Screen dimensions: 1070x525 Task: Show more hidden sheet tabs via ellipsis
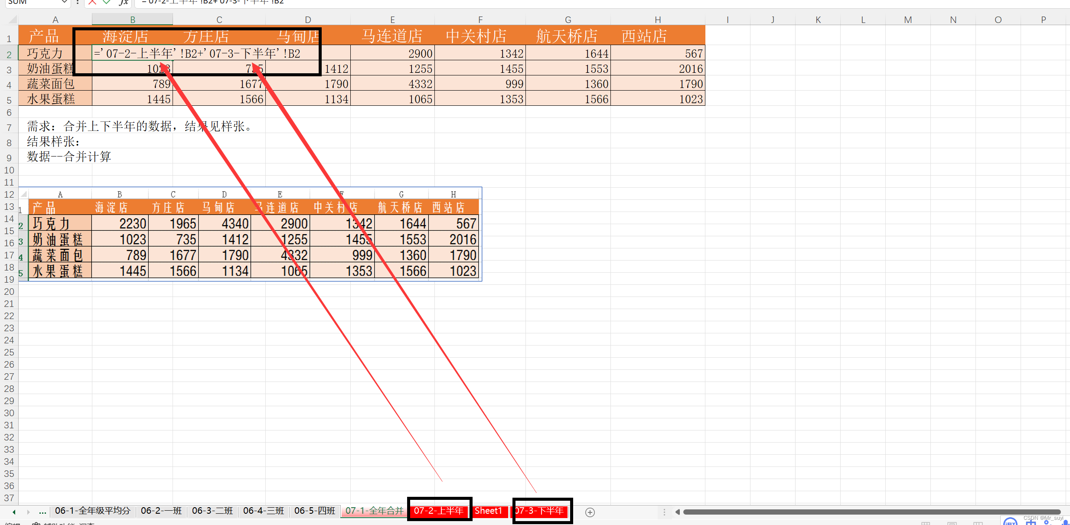click(42, 512)
